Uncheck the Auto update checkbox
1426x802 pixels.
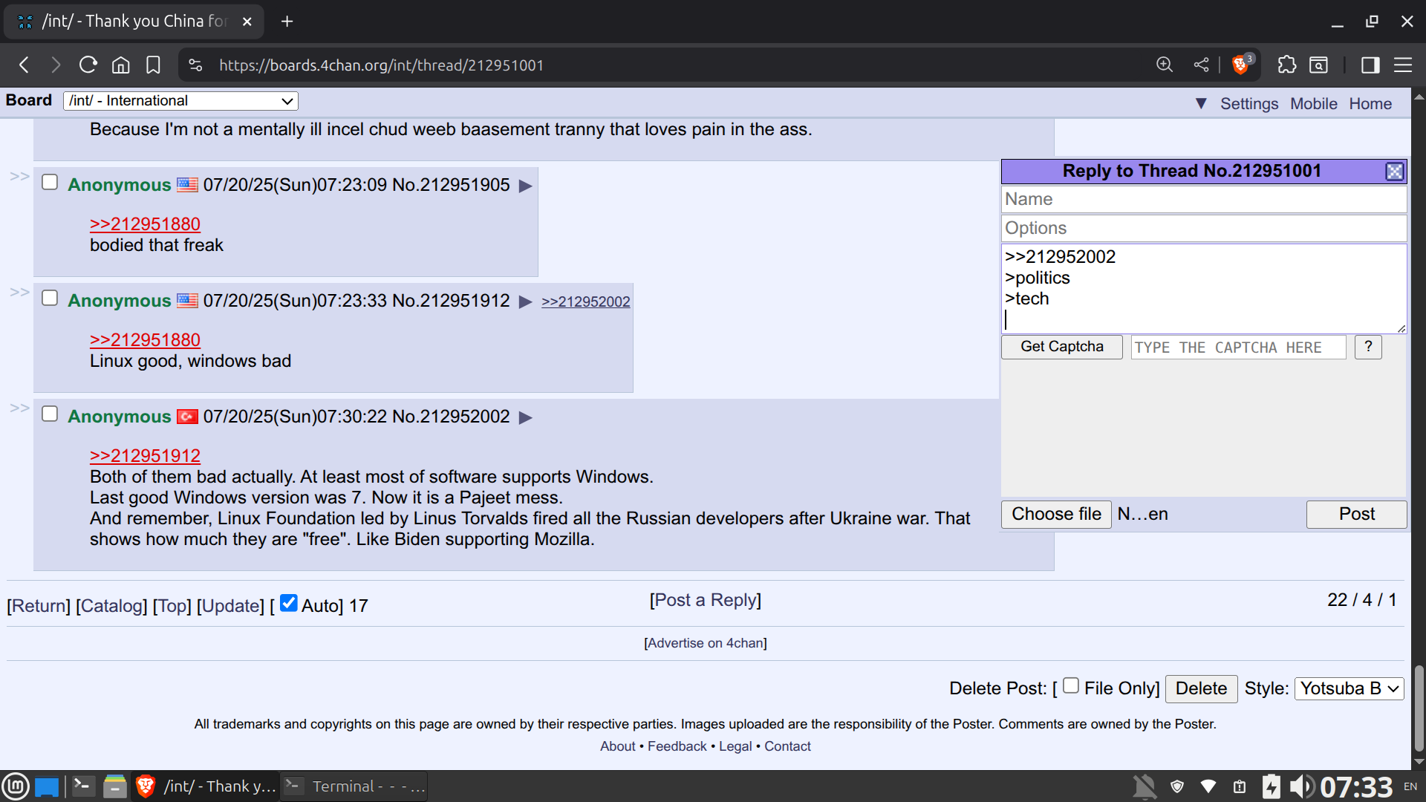[x=289, y=603]
